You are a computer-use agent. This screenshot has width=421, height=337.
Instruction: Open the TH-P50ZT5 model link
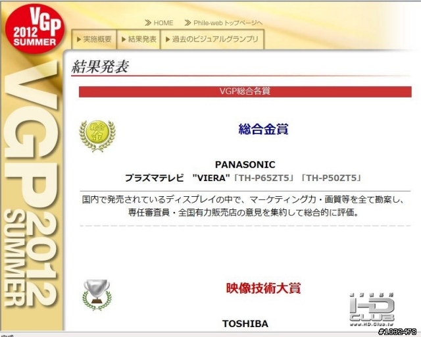click(331, 178)
